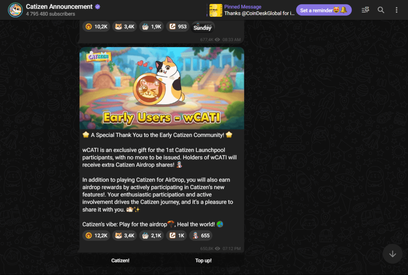Image resolution: width=408 pixels, height=275 pixels.
Task: Toggle the second post's 3,4K cat reaction
Action: (x=125, y=236)
